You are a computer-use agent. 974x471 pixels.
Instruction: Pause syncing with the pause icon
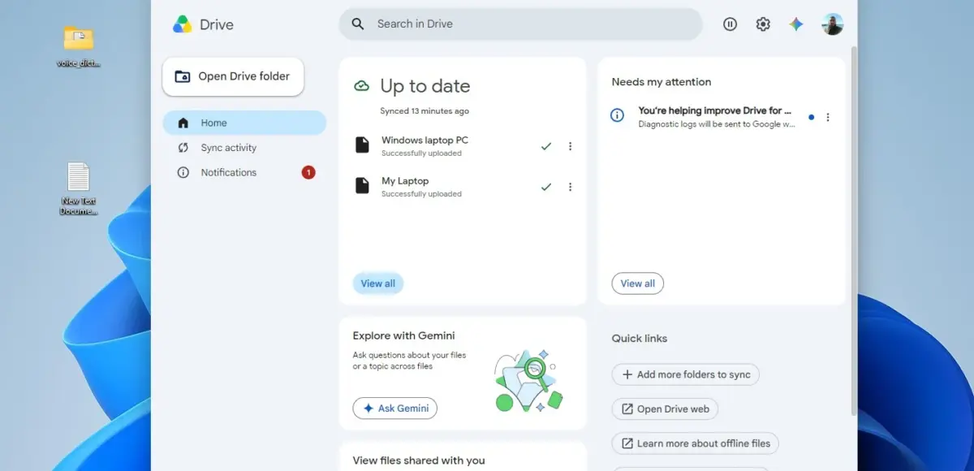click(x=730, y=24)
